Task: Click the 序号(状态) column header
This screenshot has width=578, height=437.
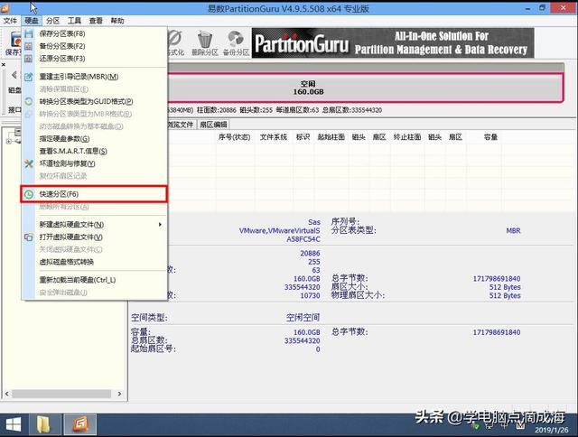Action: click(235, 137)
